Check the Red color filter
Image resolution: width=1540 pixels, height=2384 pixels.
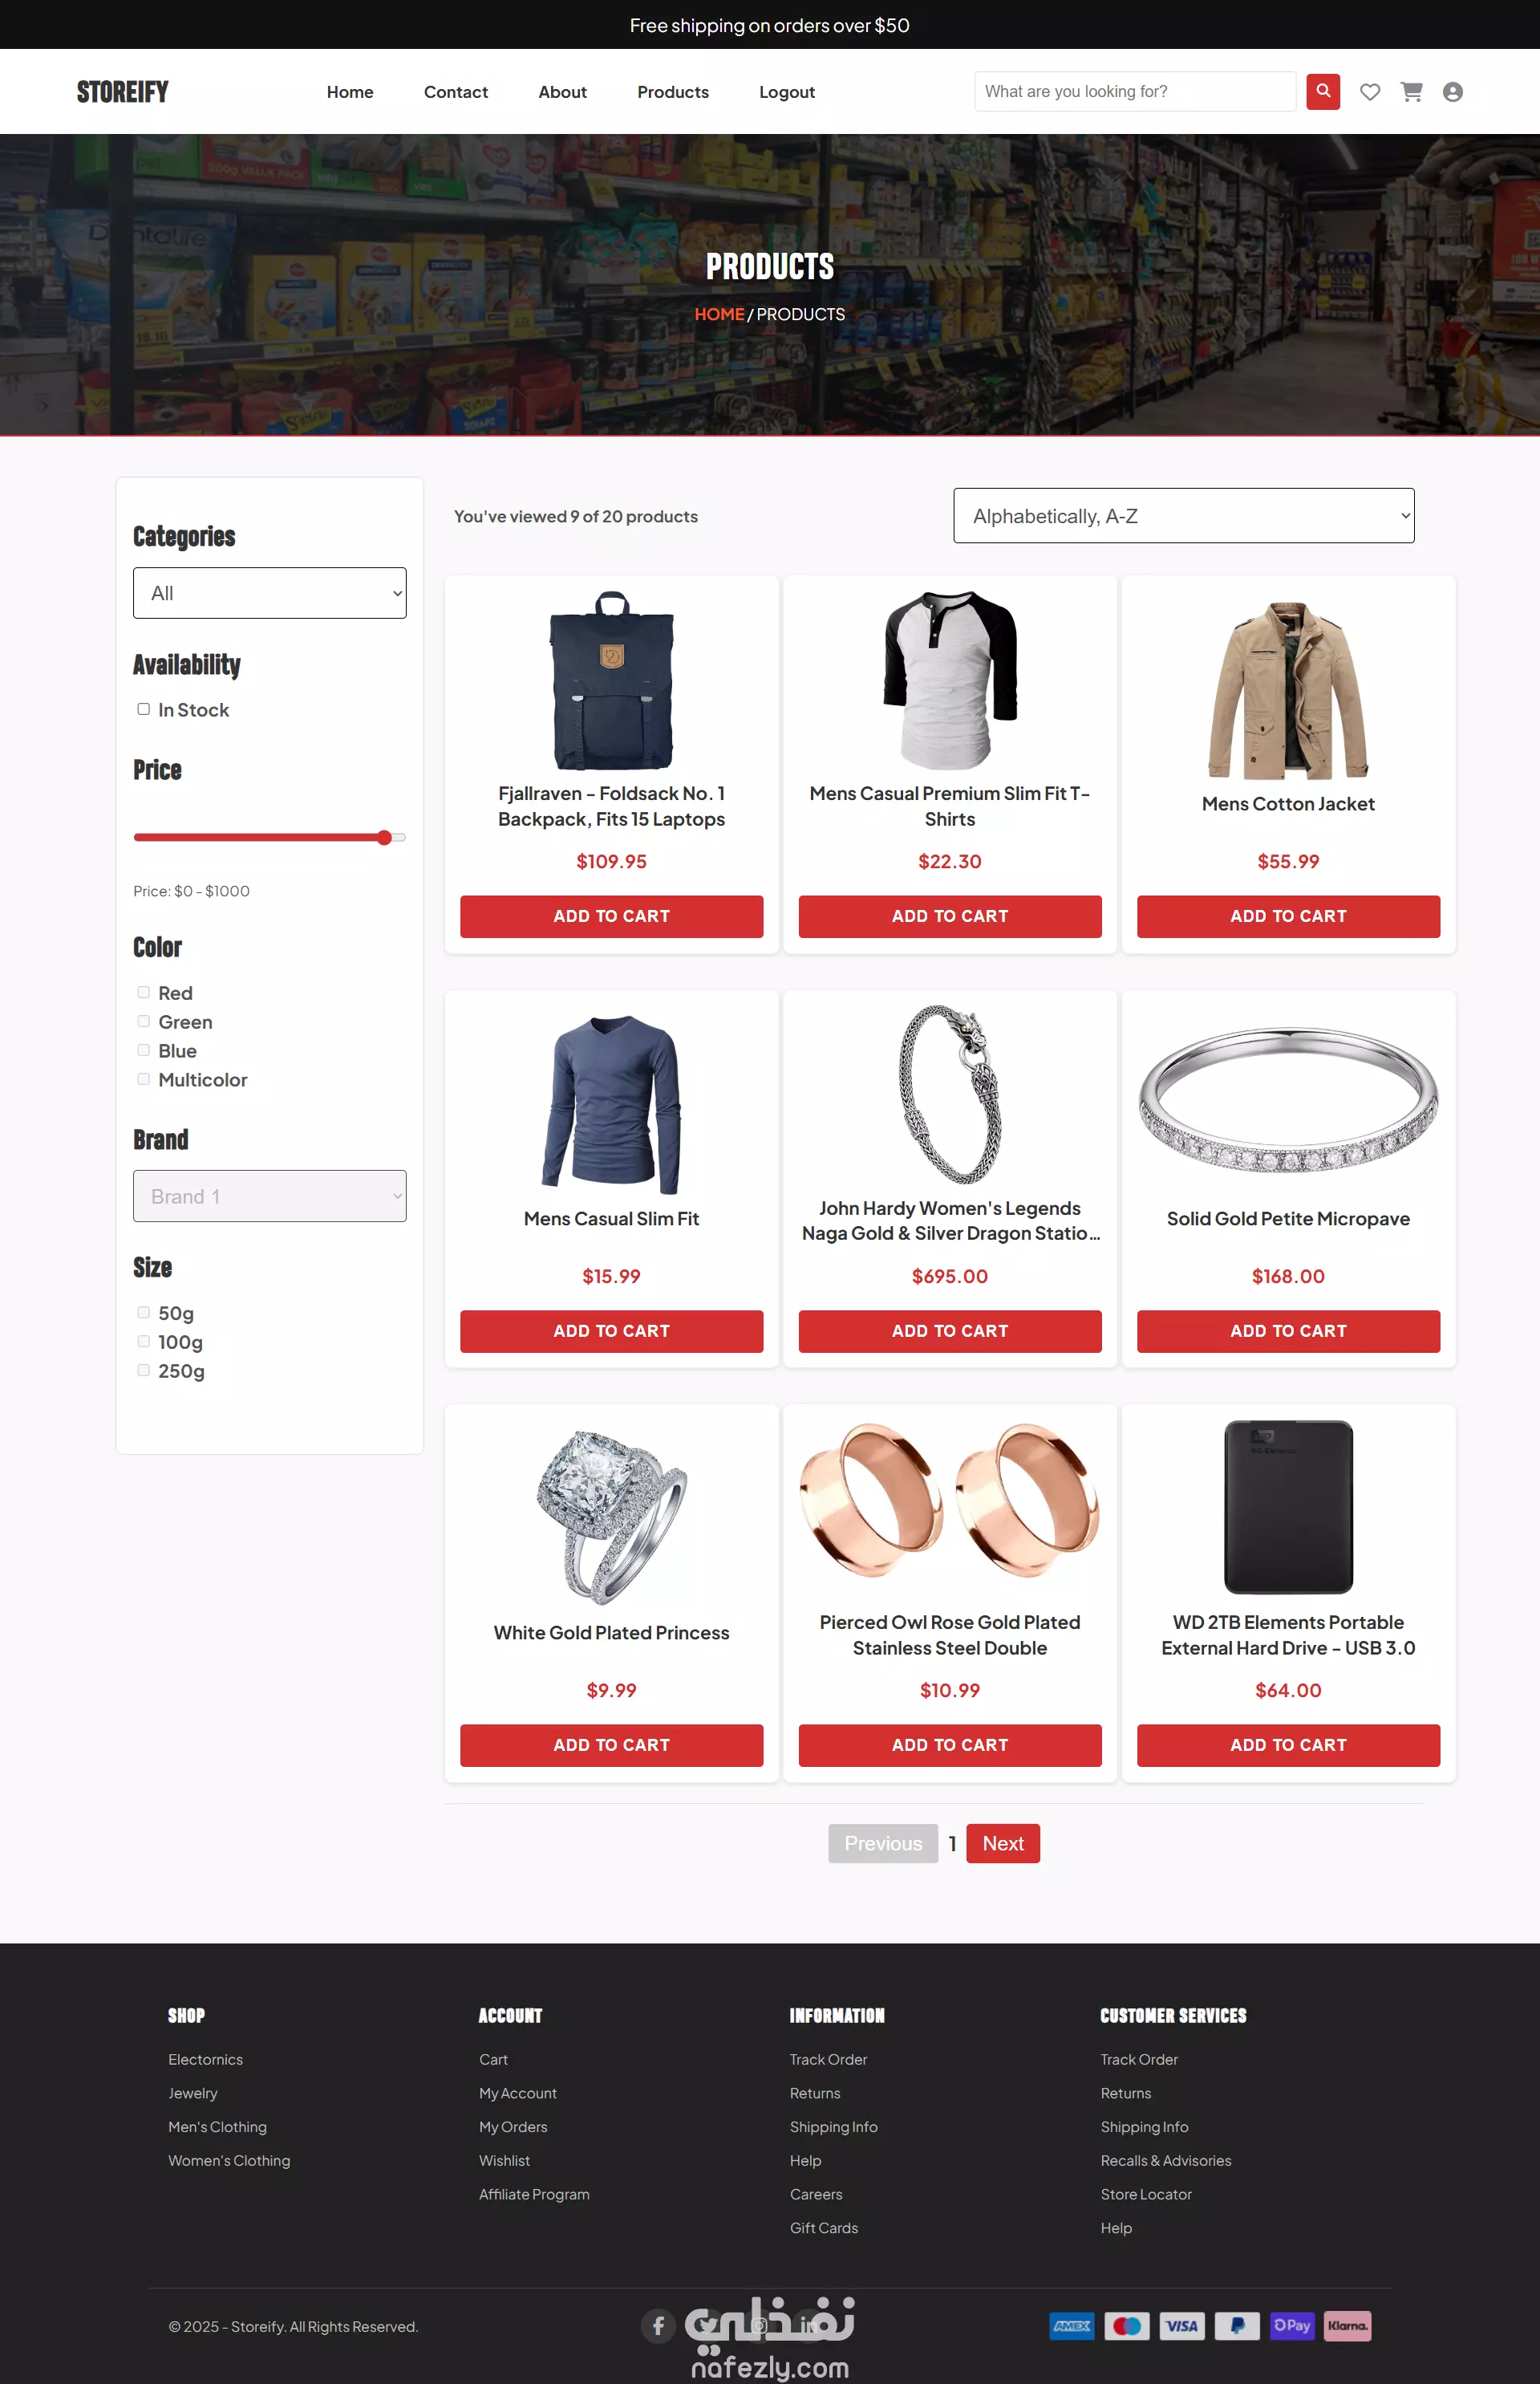pos(144,993)
